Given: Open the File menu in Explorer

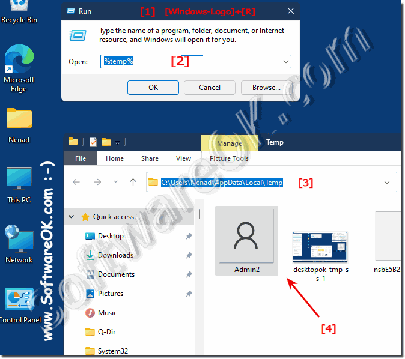Looking at the screenshot, I should click(x=81, y=158).
